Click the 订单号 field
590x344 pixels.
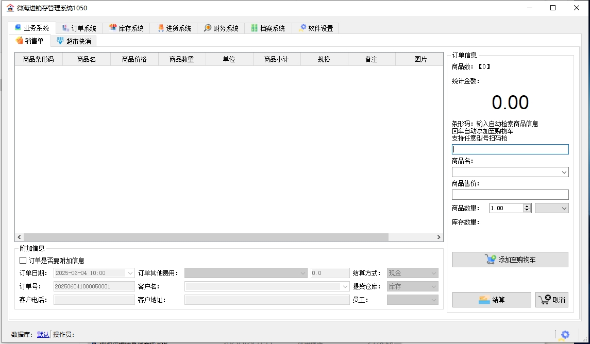click(94, 286)
